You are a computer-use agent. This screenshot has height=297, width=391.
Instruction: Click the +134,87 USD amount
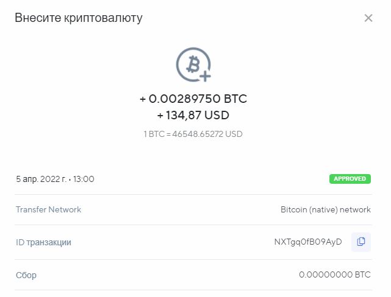(193, 115)
